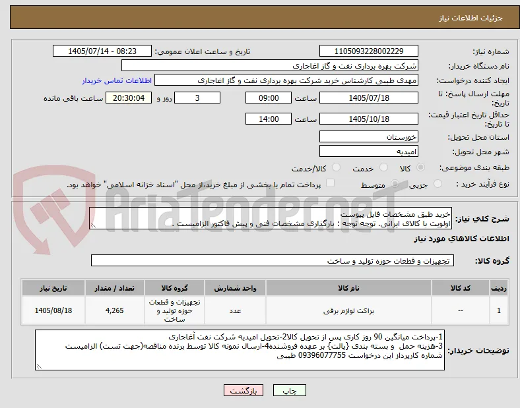This screenshot has width=520, height=408.
Task: Click the buyer organization name field
Action: (270, 65)
